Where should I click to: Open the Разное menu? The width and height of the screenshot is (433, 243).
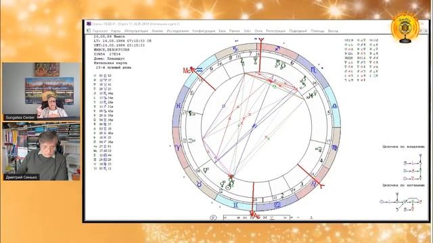(235, 31)
